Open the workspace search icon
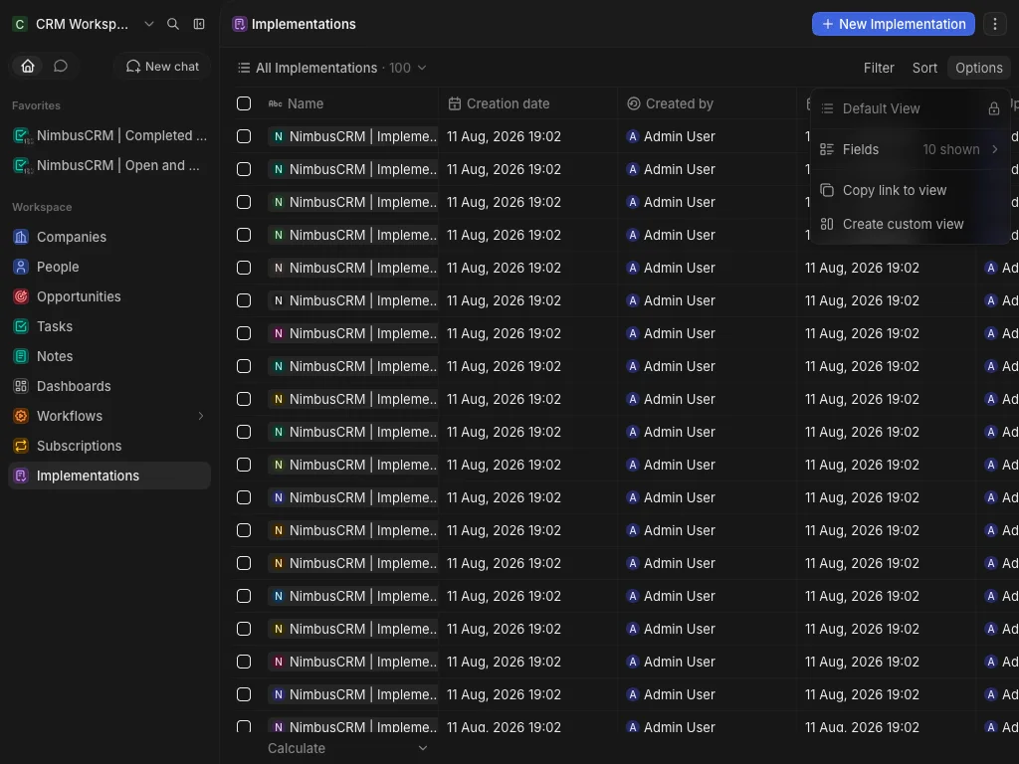The image size is (1019, 764). tap(173, 24)
